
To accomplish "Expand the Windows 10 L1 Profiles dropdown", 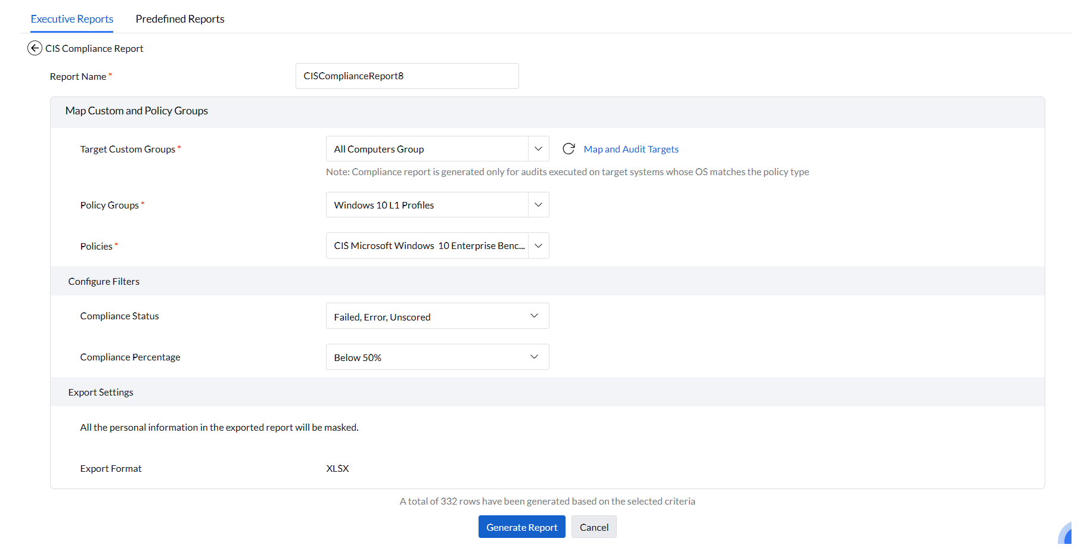I will click(427, 205).
